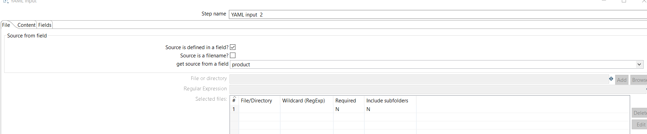Click the YAML input window title icon
Screen dimensions: 647x134
point(6,1)
